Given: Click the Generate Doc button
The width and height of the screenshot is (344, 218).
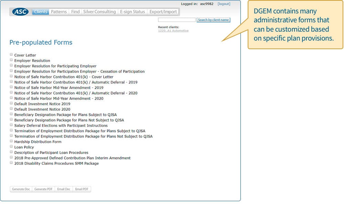Looking at the screenshot, I should (x=21, y=189).
